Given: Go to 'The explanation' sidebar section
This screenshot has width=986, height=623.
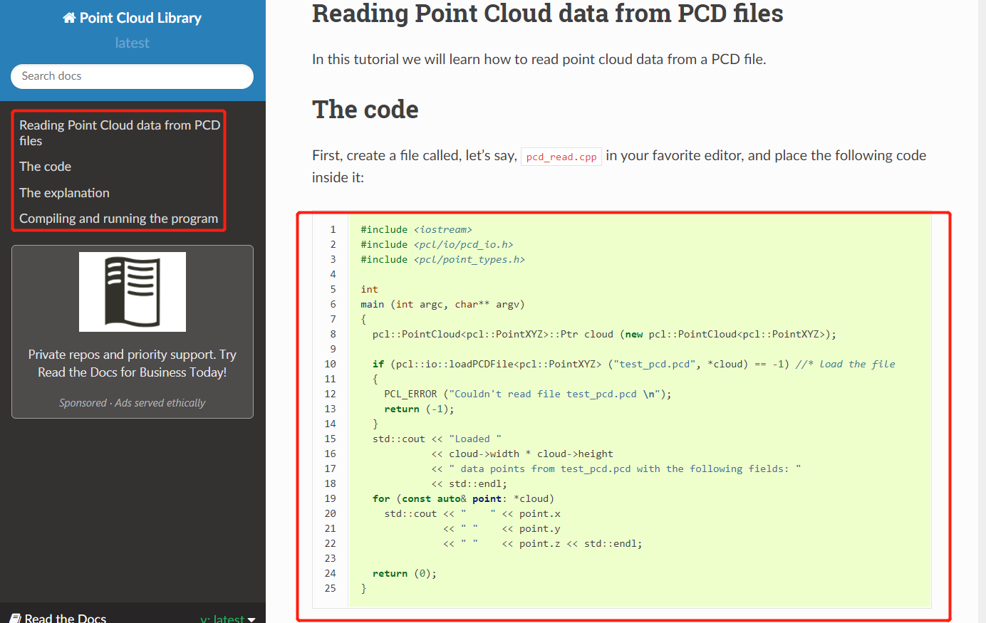Looking at the screenshot, I should (x=64, y=193).
